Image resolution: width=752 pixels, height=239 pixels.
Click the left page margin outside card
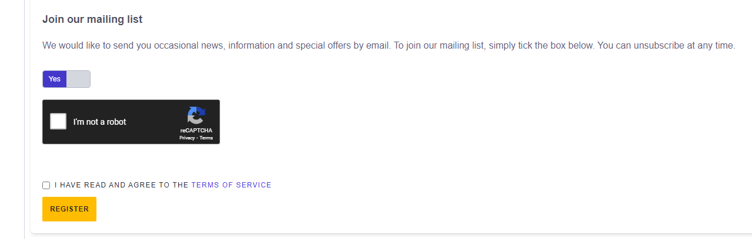[x=12, y=117]
